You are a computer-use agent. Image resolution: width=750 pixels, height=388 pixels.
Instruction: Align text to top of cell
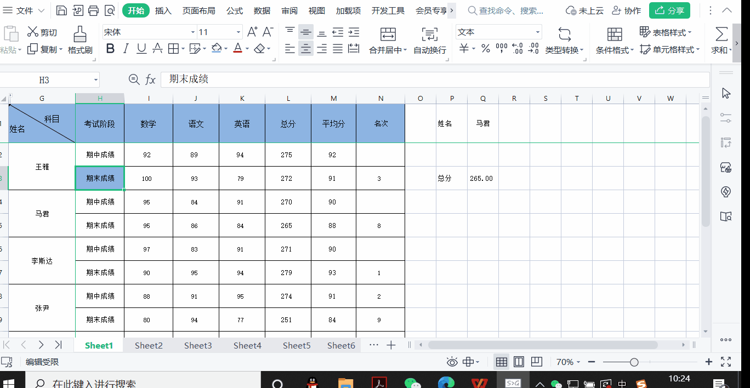(x=290, y=32)
